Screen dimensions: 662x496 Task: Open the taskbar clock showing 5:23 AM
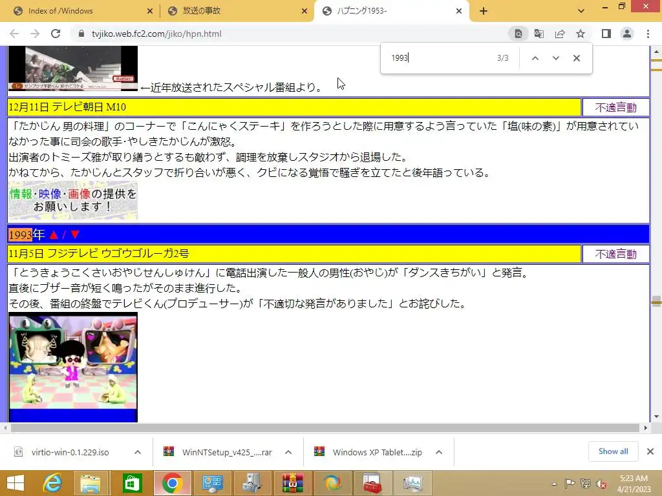(634, 484)
